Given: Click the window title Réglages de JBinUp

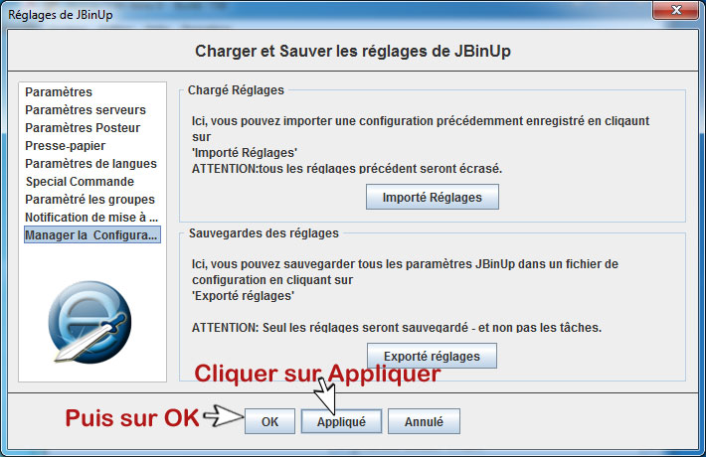Looking at the screenshot, I should [x=61, y=14].
